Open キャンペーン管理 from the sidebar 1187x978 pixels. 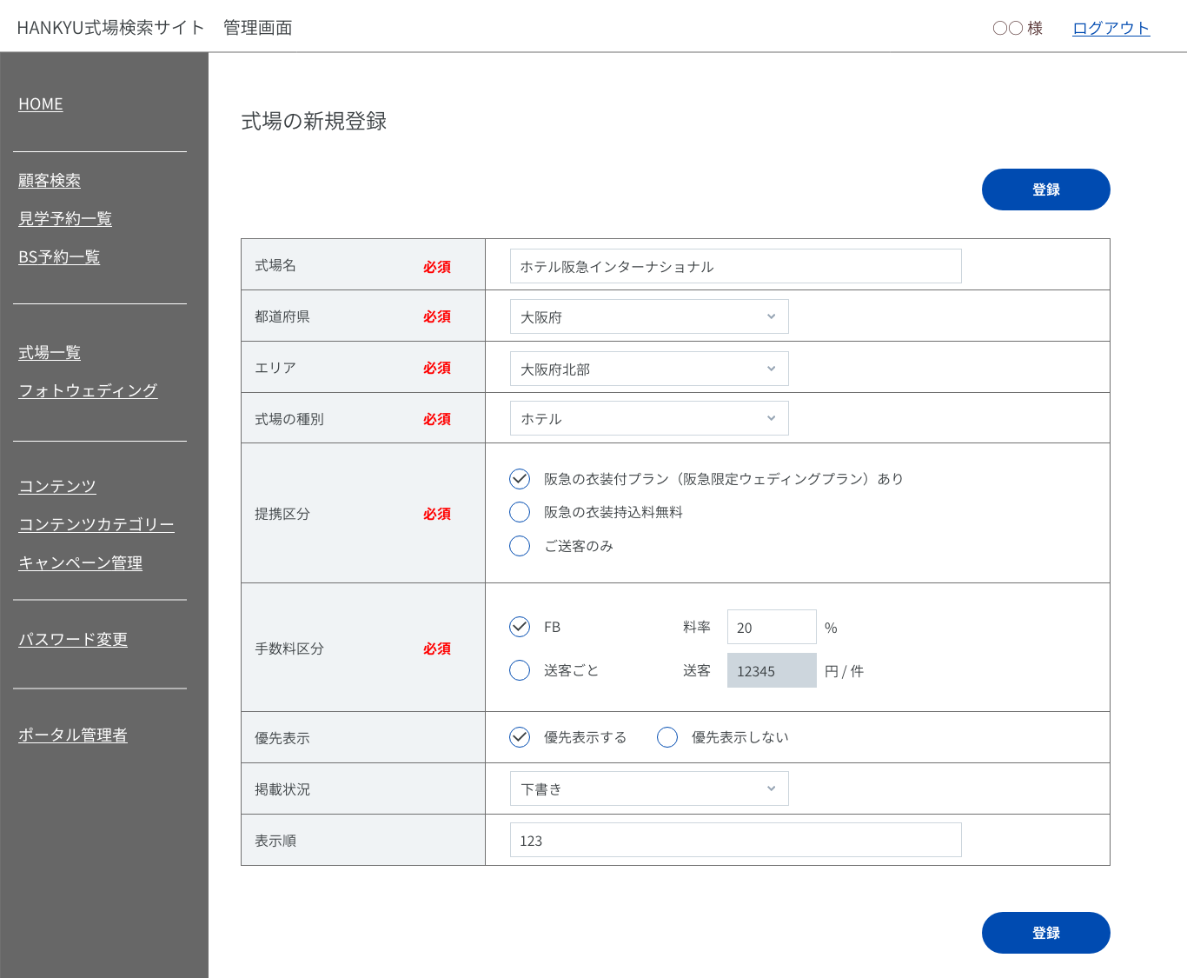pyautogui.click(x=81, y=563)
